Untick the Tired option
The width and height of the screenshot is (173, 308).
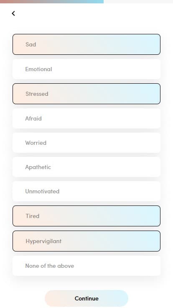(x=86, y=216)
